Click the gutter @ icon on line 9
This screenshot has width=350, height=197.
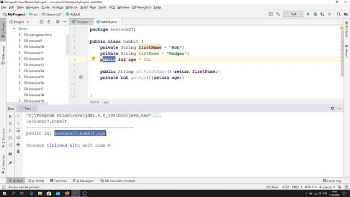click(81, 77)
